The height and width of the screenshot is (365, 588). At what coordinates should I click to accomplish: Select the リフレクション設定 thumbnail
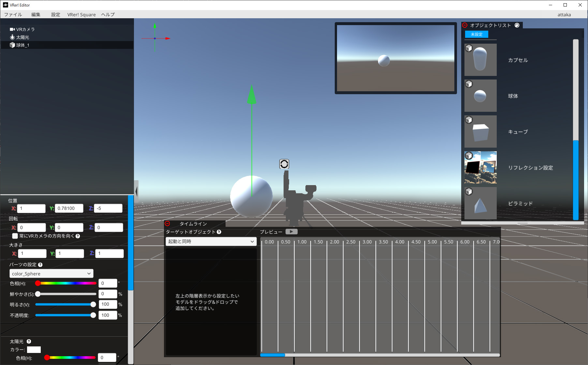(480, 168)
